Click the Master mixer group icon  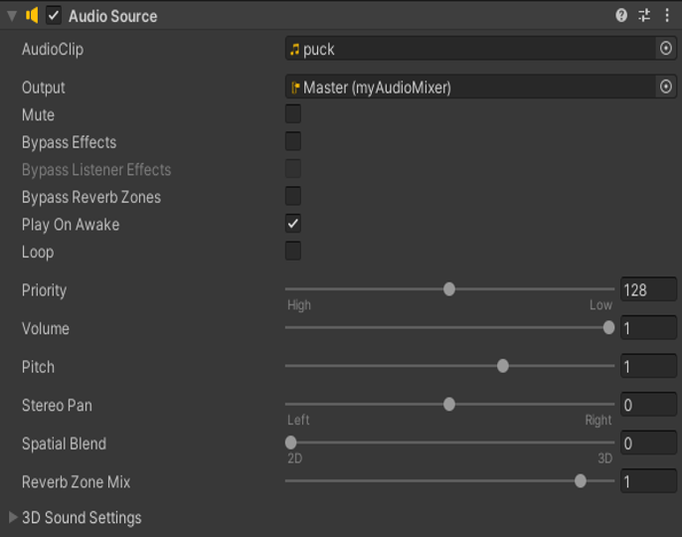295,88
